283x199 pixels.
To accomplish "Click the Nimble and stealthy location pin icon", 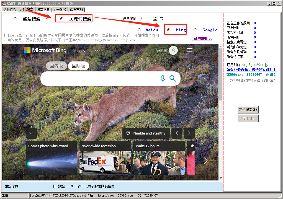I will pos(128,133).
